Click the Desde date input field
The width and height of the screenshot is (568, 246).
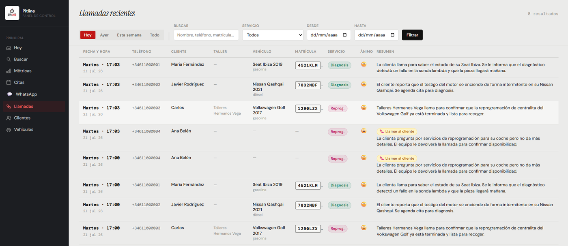(329, 35)
